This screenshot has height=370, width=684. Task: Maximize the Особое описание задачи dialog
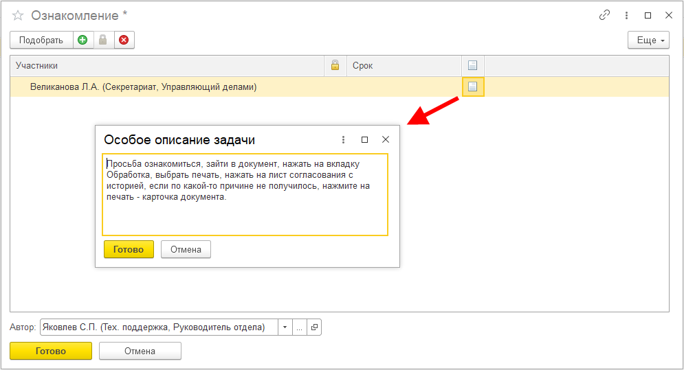click(x=364, y=139)
